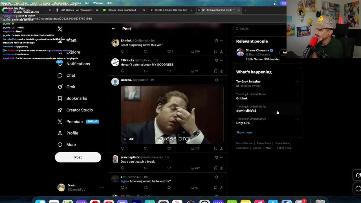Open more menu on 216 Kicks post
The width and height of the screenshot is (361, 203).
pos(222,60)
